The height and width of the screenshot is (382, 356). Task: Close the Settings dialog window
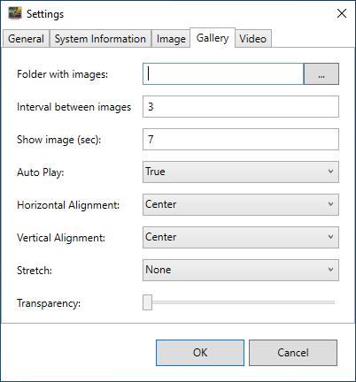click(342, 13)
